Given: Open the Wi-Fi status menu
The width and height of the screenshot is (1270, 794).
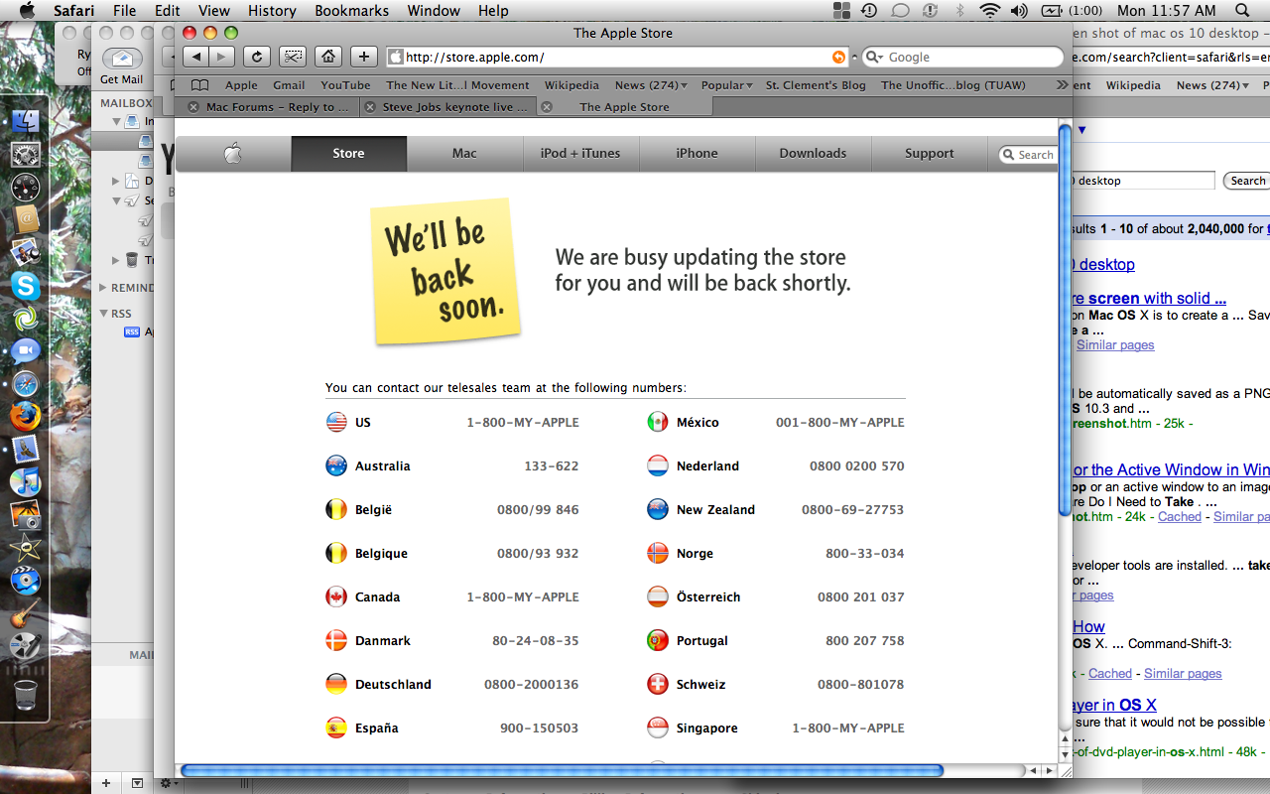Looking at the screenshot, I should coord(988,11).
